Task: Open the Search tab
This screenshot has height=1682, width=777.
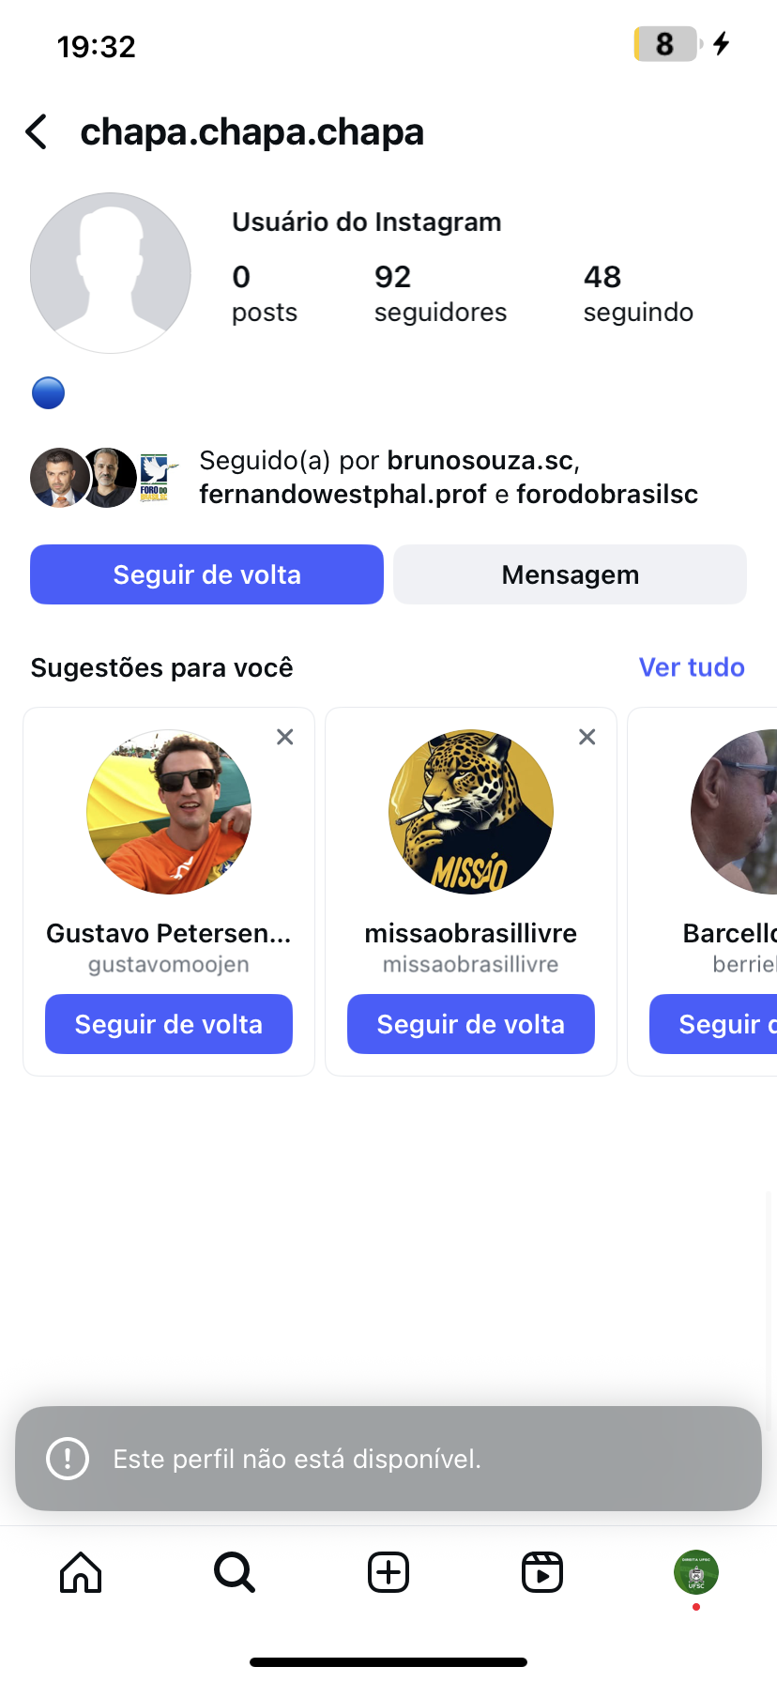Action: 234,1572
